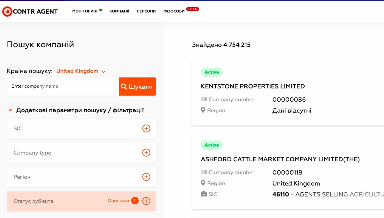Open KENTSTONE PROPERTIES LIMITED company page

click(x=253, y=86)
